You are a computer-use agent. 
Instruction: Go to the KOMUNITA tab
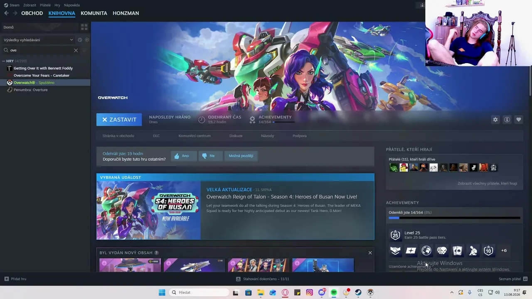coord(94,13)
